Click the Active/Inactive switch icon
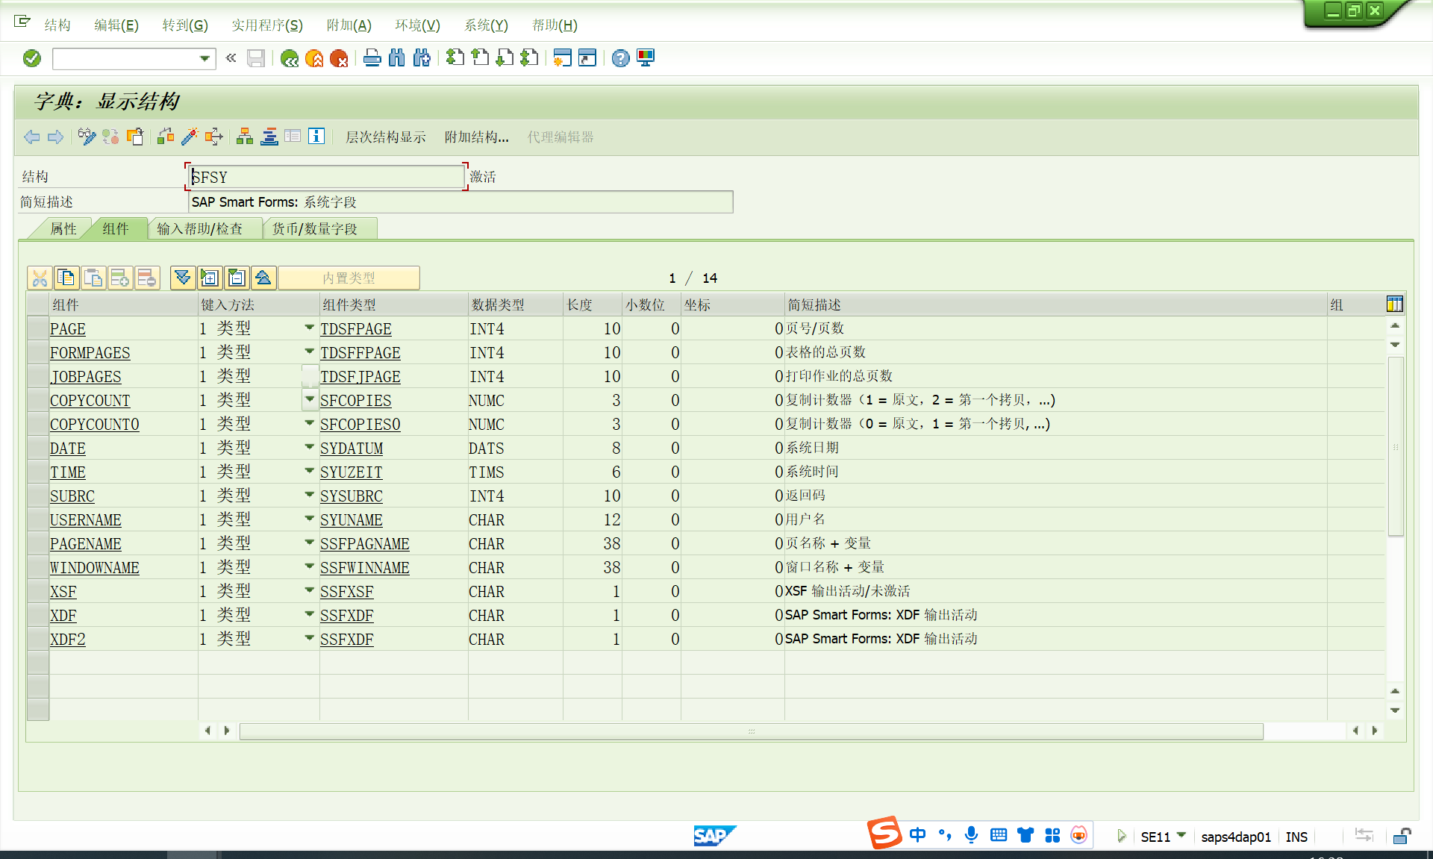Screen dimensions: 1433x859 pyautogui.click(x=111, y=137)
